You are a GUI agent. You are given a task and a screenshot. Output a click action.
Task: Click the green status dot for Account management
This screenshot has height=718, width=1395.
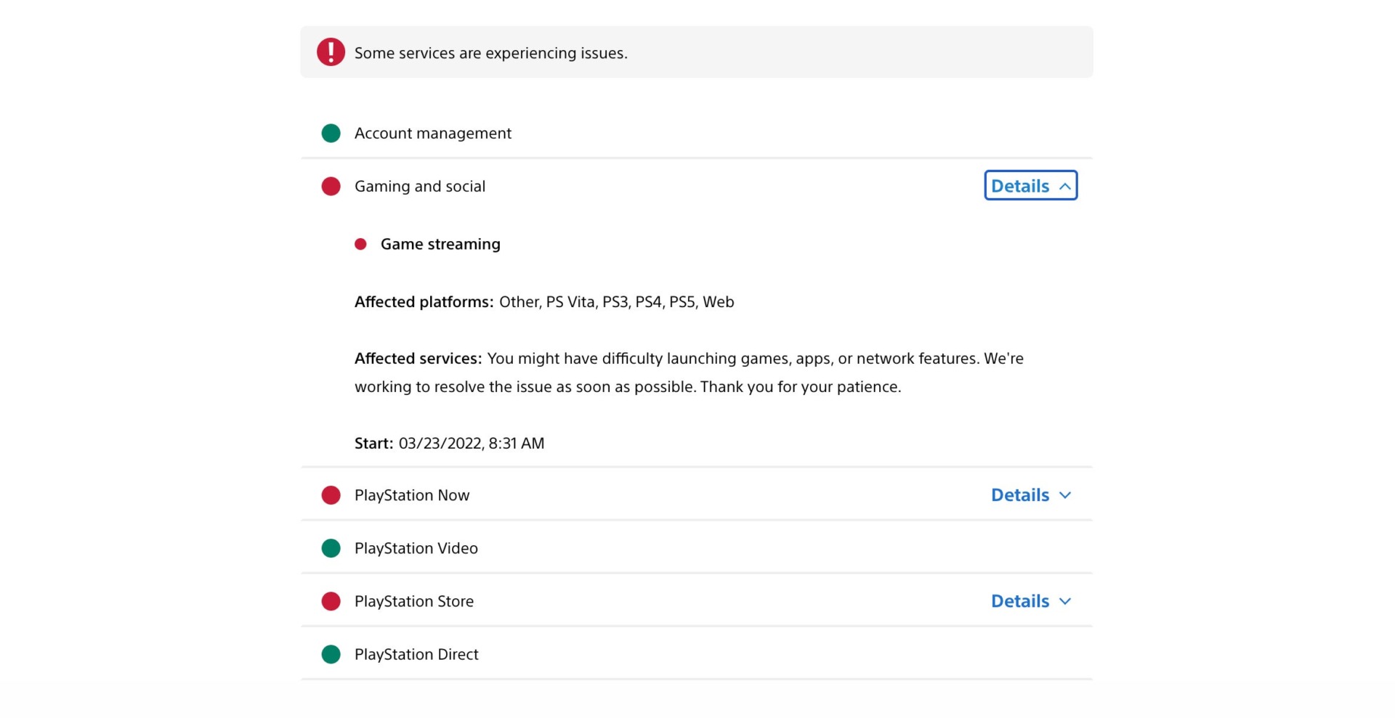click(x=331, y=133)
